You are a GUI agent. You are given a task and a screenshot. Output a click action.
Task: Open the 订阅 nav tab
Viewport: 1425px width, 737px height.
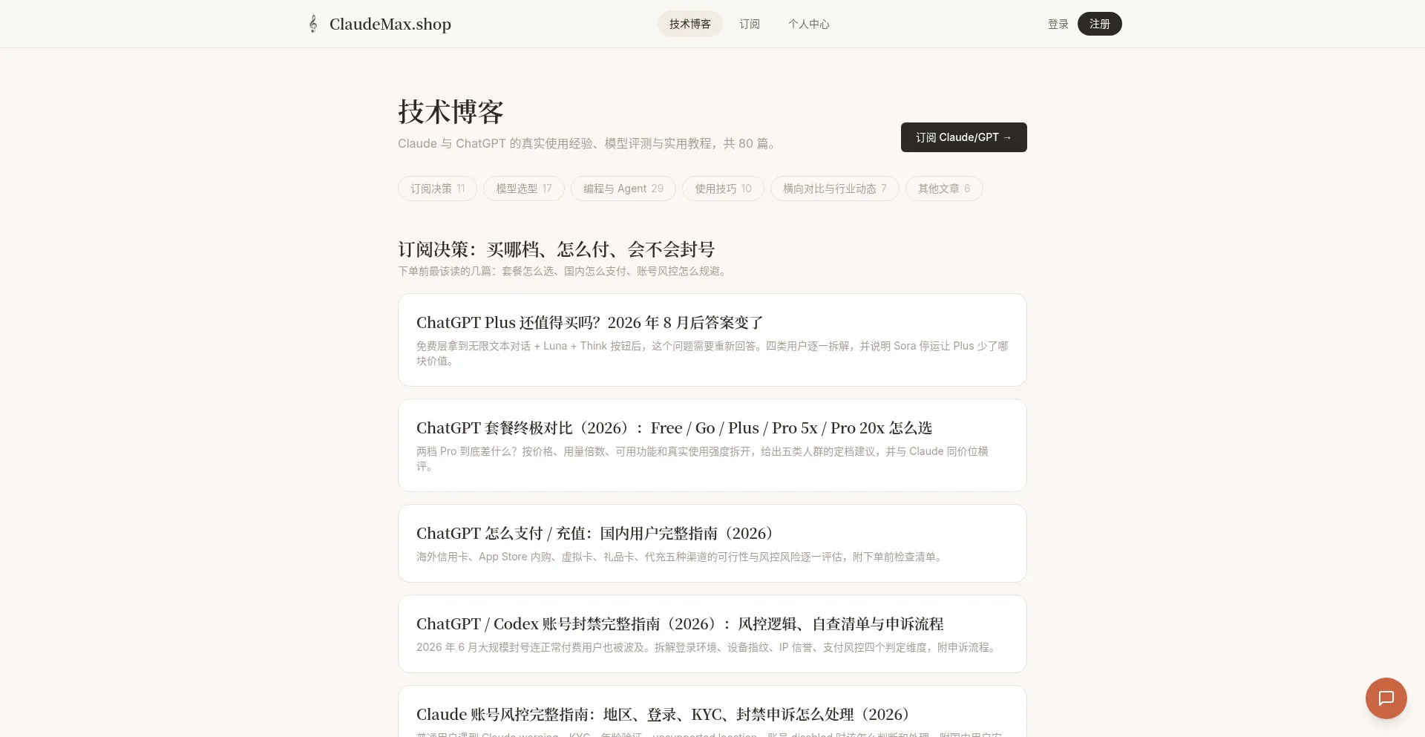click(x=749, y=24)
